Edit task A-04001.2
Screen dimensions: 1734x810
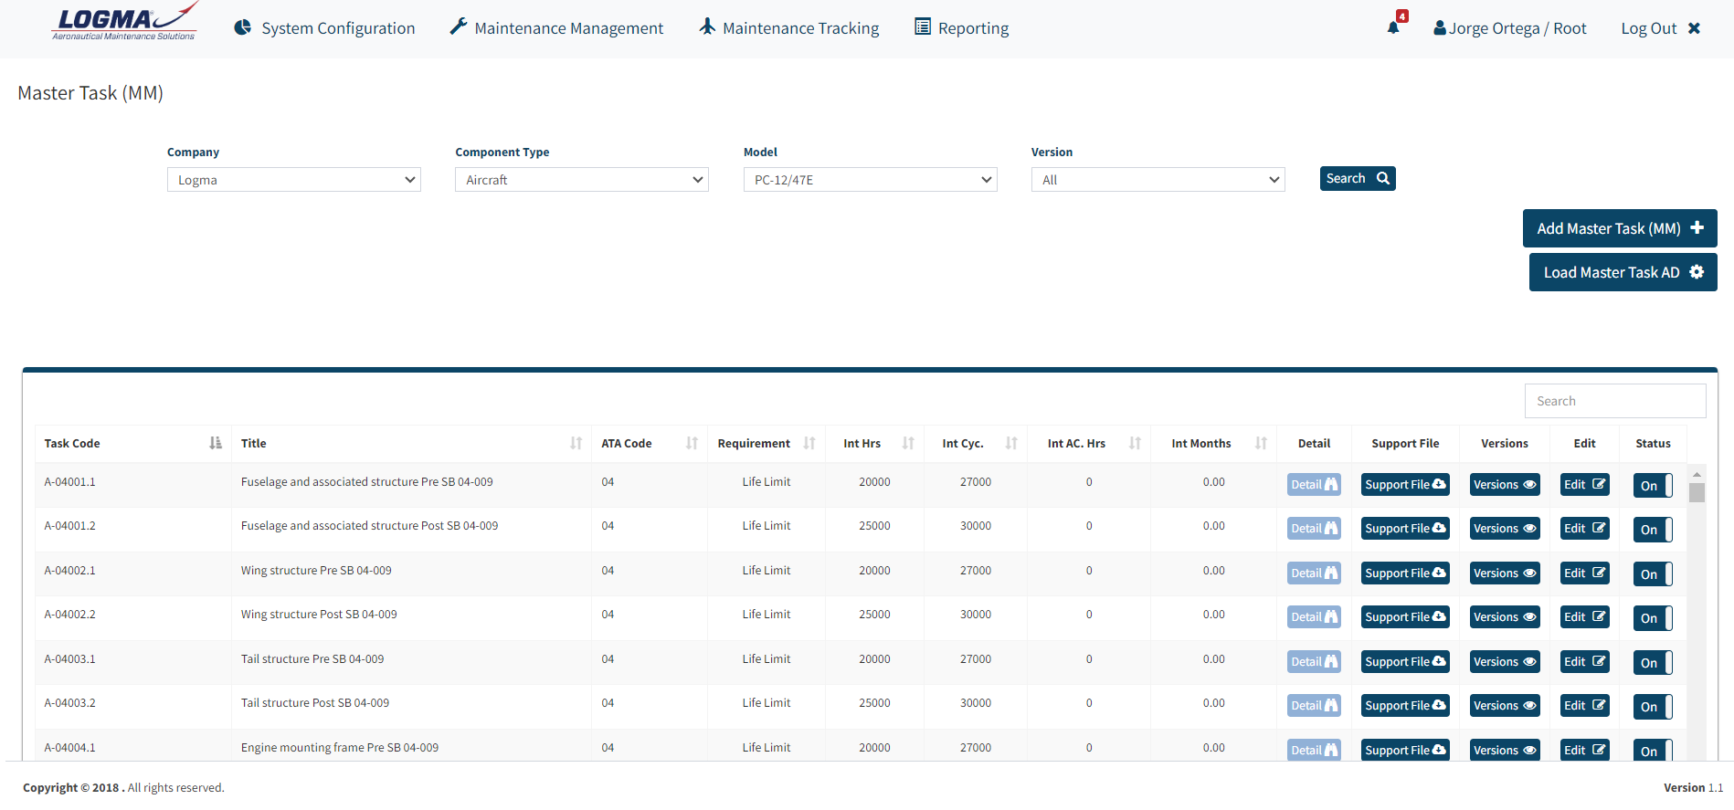[x=1584, y=529]
